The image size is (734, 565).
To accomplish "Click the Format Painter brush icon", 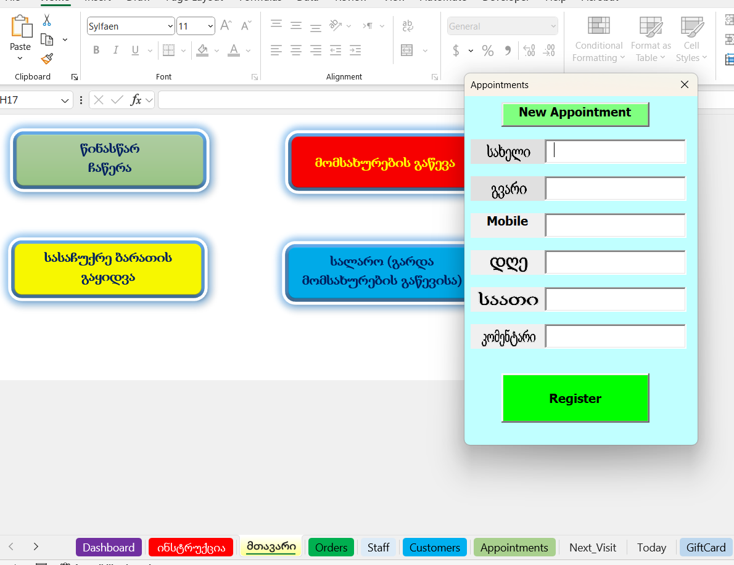I will pyautogui.click(x=47, y=59).
